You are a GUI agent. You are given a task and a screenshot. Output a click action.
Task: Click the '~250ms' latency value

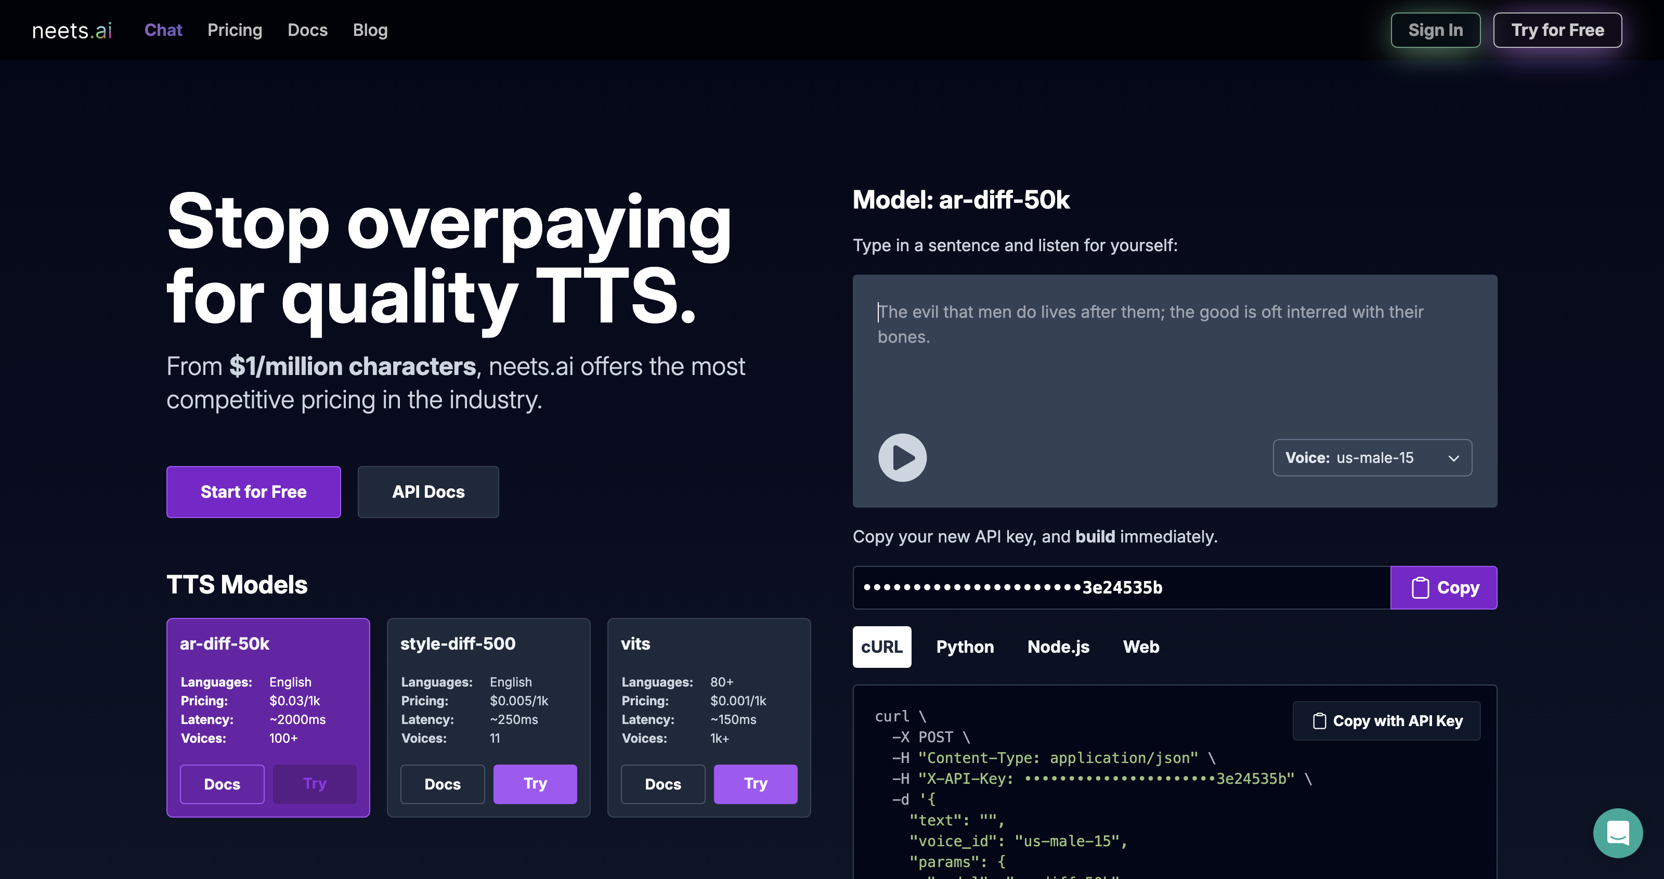514,719
